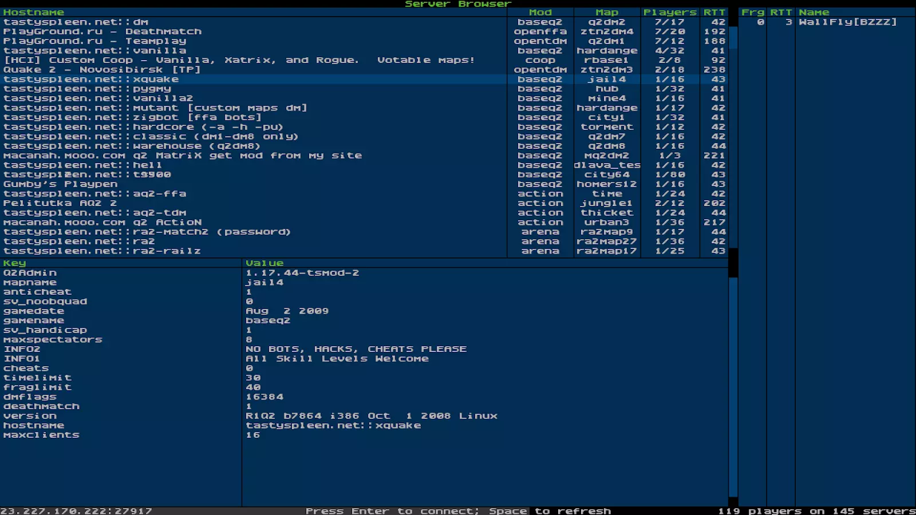The width and height of the screenshot is (916, 515).
Task: Click the server address 23.227.170.222:27917 in status bar
Action: [76, 511]
